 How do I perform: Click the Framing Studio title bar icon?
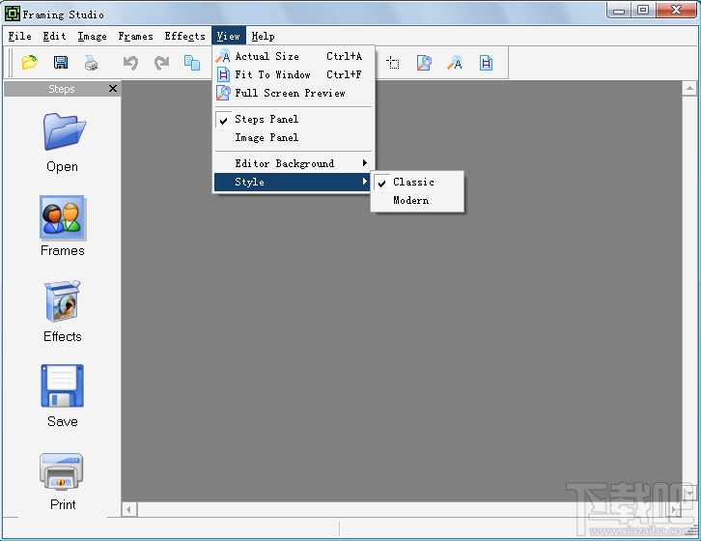tap(13, 14)
